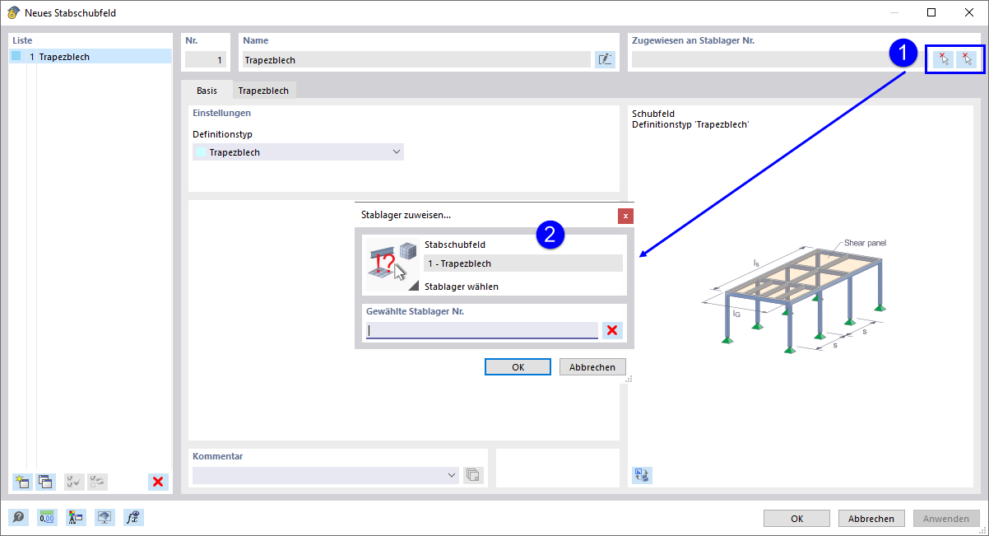Click the edit name icon beside Trapezblech

coord(605,59)
